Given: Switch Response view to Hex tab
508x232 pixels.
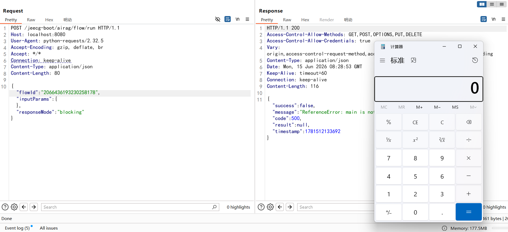Looking at the screenshot, I should coord(305,20).
